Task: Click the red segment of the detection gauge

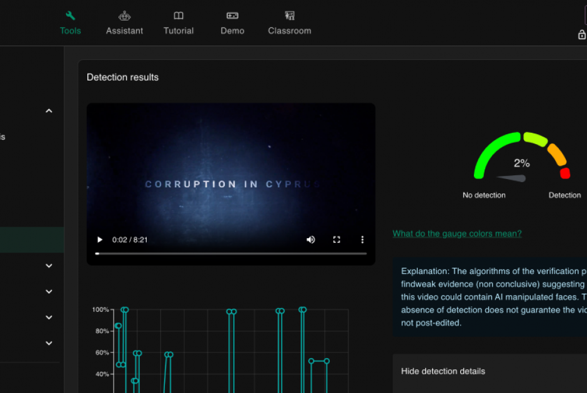Action: coord(565,173)
